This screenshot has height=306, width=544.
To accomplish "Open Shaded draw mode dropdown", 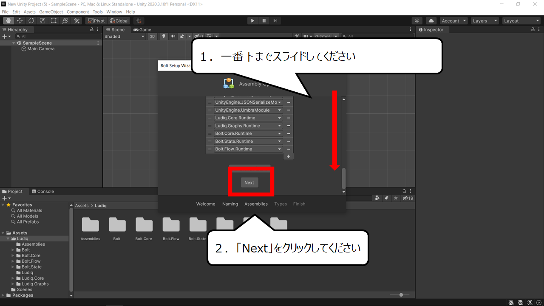I will tap(125, 37).
